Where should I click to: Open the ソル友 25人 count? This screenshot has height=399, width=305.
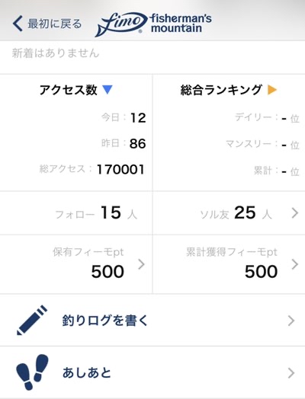(236, 213)
